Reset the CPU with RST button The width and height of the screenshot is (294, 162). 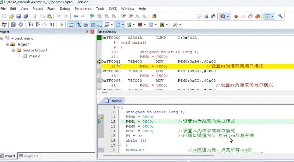[x=4, y=24]
